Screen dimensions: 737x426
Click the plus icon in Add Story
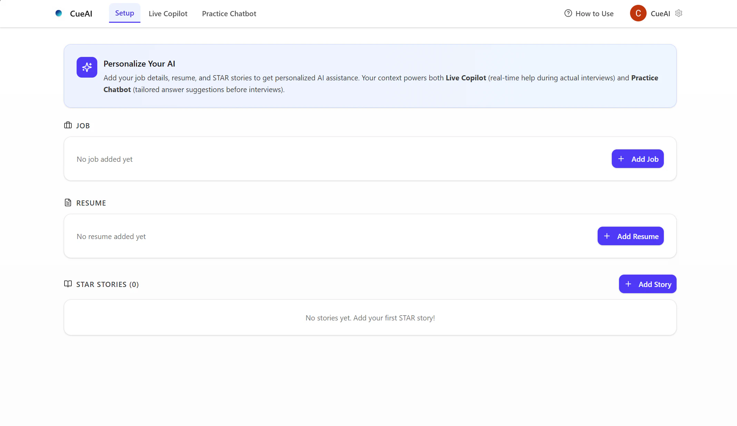(628, 284)
